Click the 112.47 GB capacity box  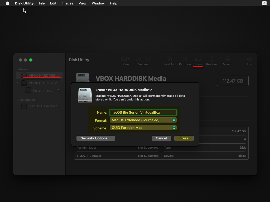click(x=233, y=81)
